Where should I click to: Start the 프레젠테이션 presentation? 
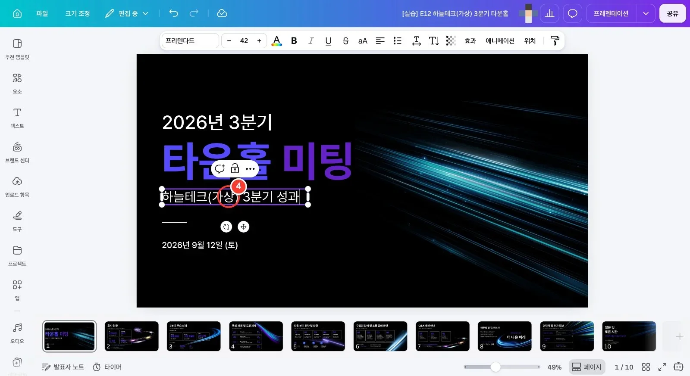pyautogui.click(x=611, y=13)
